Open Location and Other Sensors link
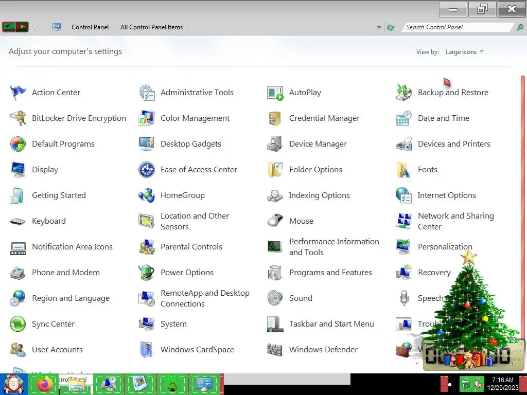This screenshot has width=527, height=395. tap(195, 221)
